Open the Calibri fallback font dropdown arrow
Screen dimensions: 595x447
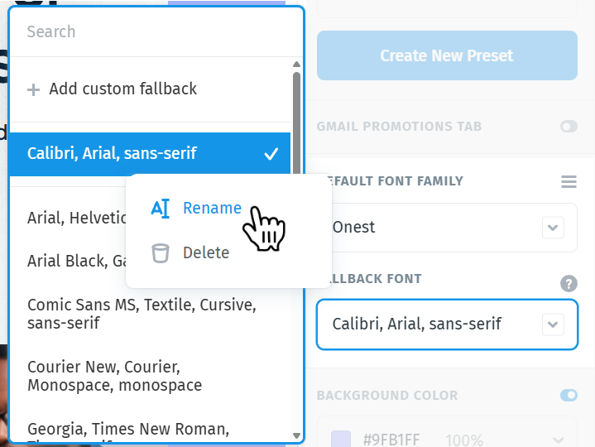click(553, 324)
